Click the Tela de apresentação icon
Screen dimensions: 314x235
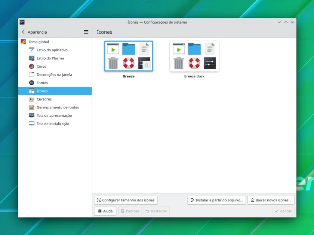click(x=32, y=116)
